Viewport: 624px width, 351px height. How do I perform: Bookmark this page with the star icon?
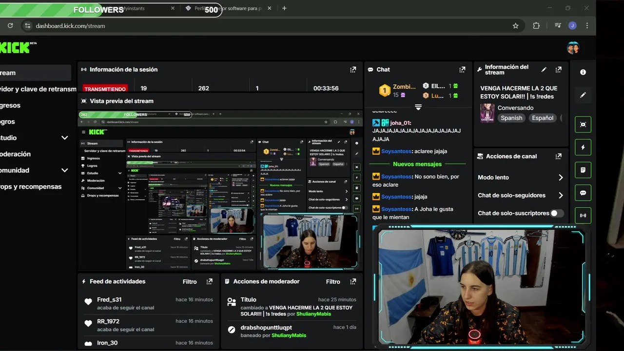point(516,26)
